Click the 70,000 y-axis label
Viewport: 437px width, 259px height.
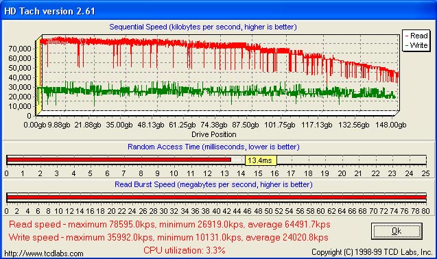[20, 49]
